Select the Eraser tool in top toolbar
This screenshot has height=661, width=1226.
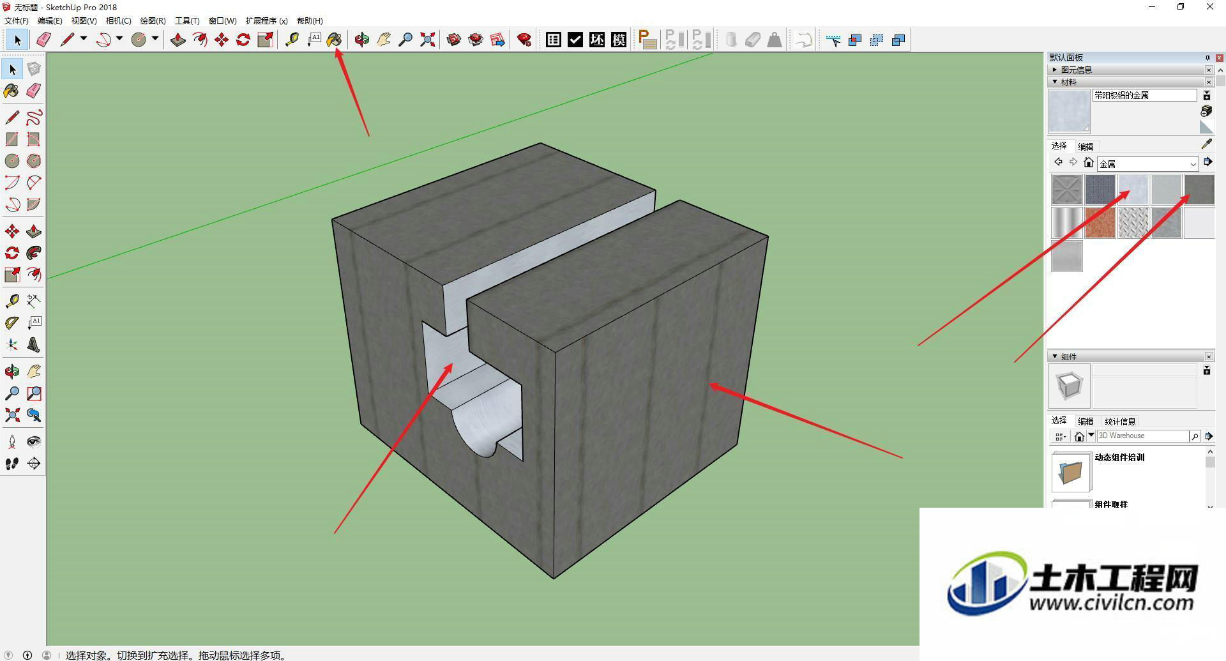(43, 40)
